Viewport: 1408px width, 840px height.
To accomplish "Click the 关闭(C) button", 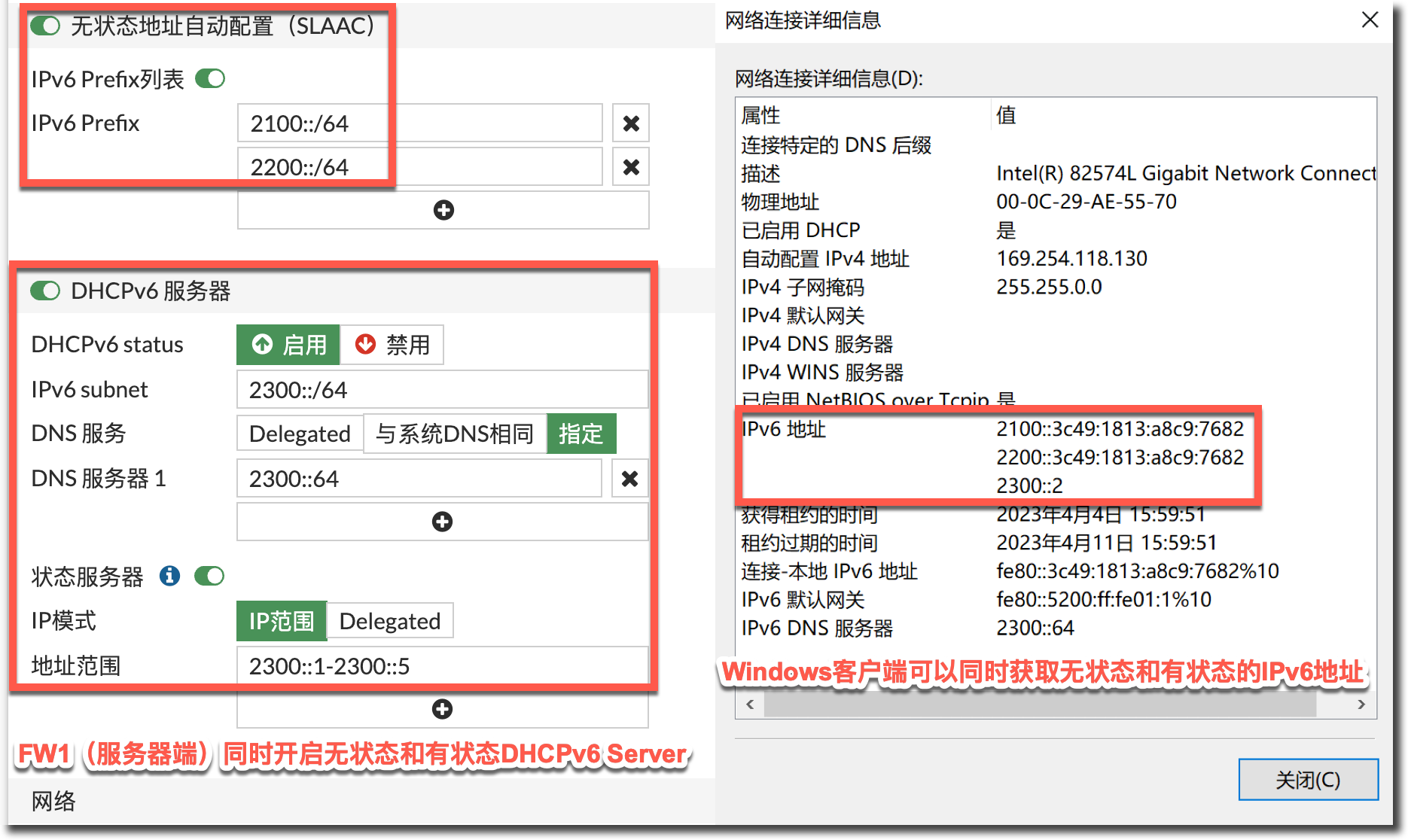I will click(x=1308, y=780).
